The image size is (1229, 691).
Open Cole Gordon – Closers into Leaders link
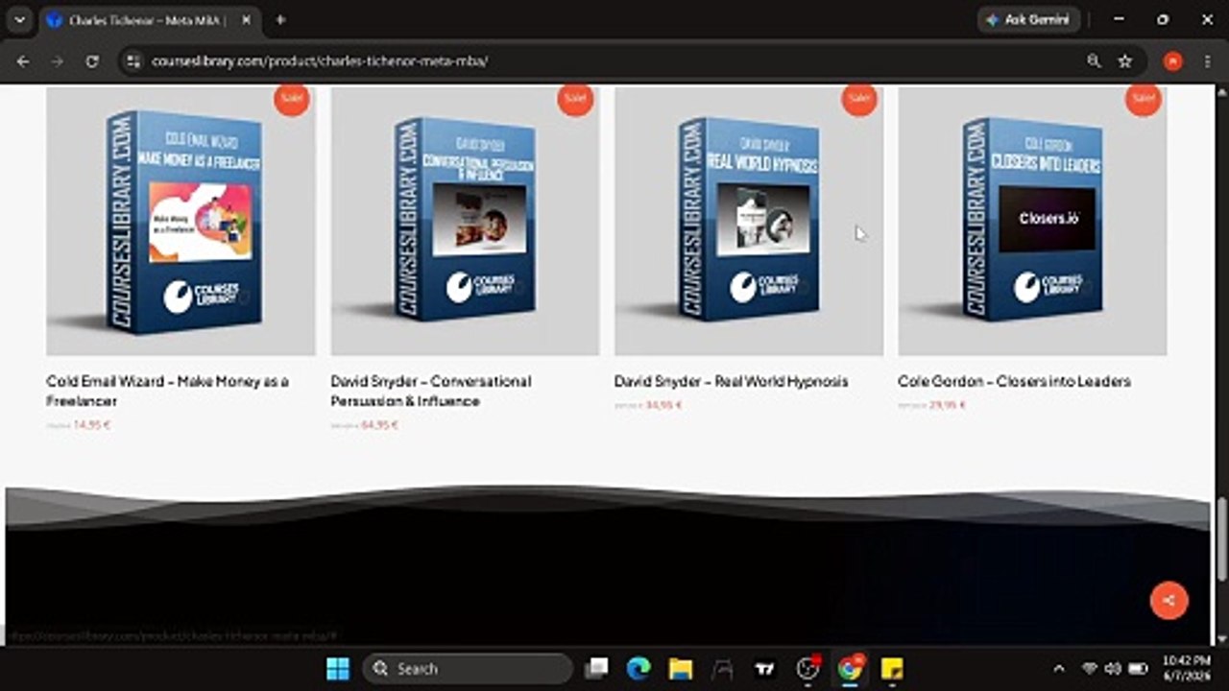[x=1014, y=381]
